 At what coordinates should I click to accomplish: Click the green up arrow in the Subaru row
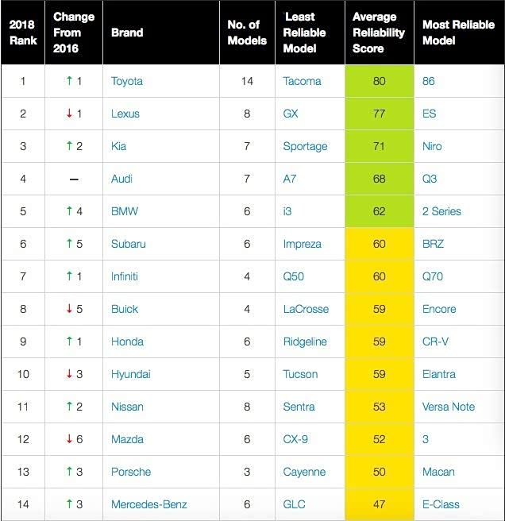tap(68, 244)
